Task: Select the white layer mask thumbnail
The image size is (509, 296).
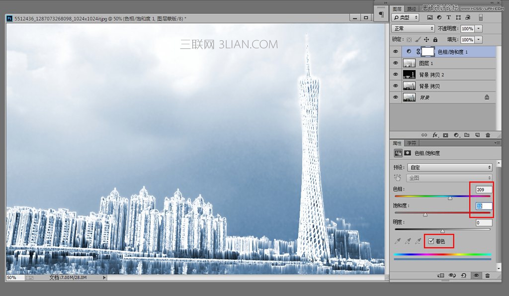Action: pyautogui.click(x=428, y=52)
